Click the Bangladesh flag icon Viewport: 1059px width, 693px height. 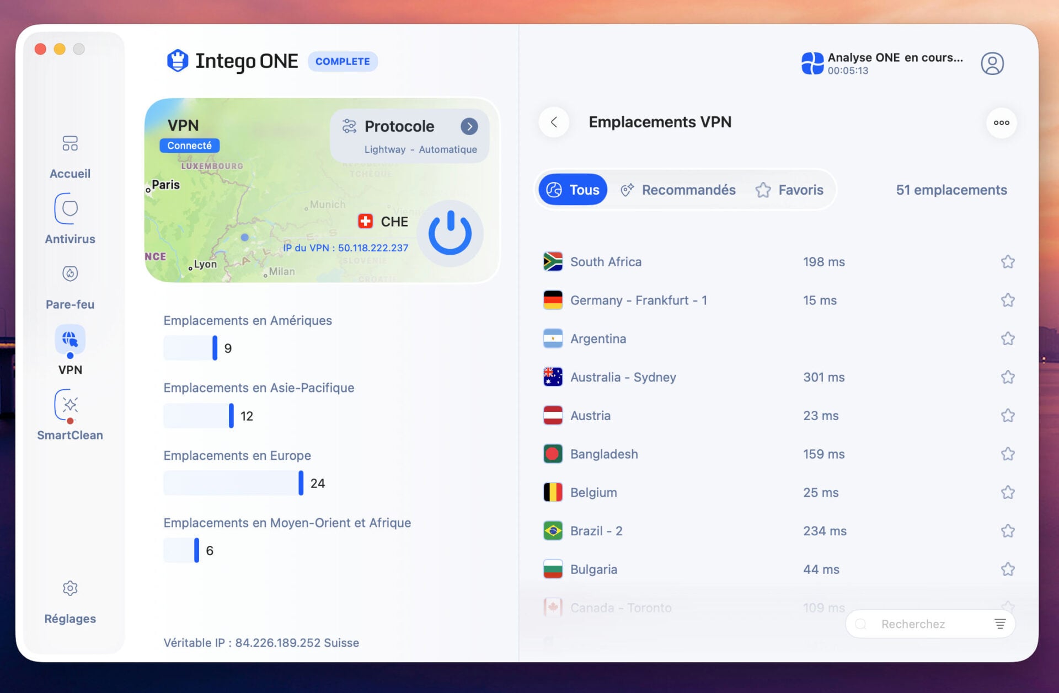click(x=553, y=454)
